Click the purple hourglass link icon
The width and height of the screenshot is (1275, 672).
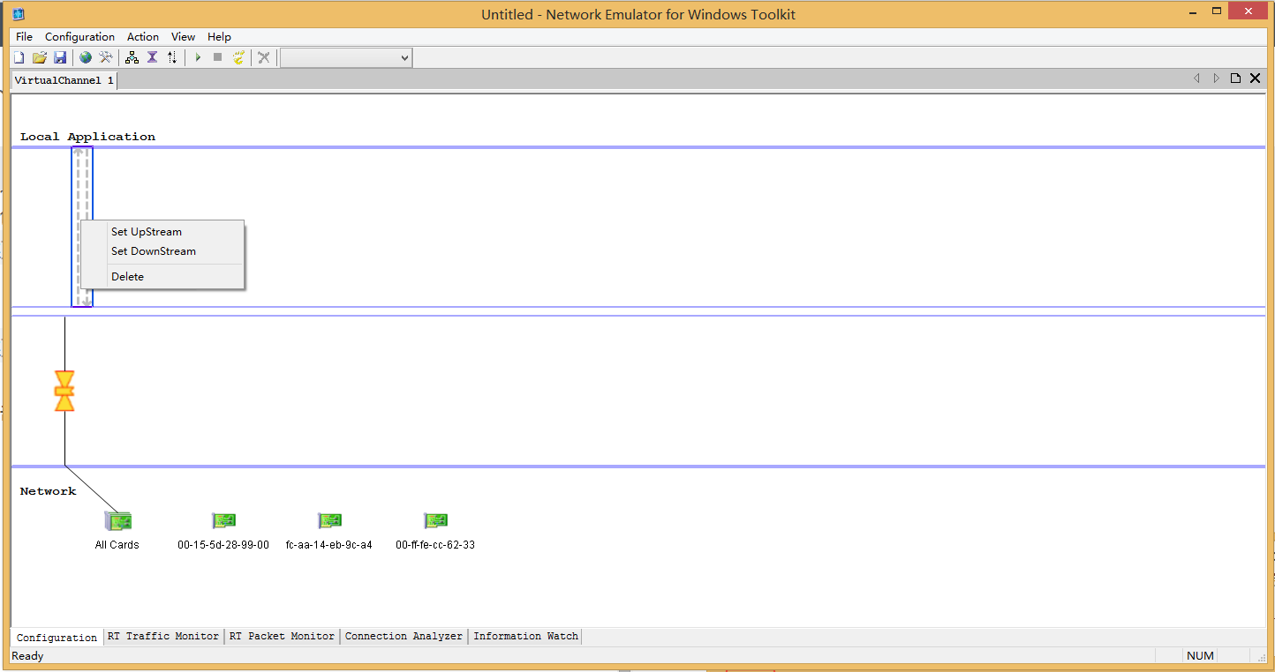tap(152, 57)
